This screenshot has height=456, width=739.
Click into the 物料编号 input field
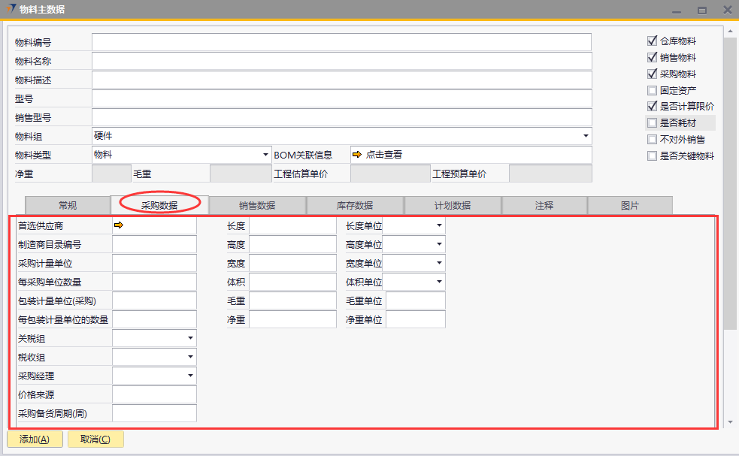(x=341, y=42)
